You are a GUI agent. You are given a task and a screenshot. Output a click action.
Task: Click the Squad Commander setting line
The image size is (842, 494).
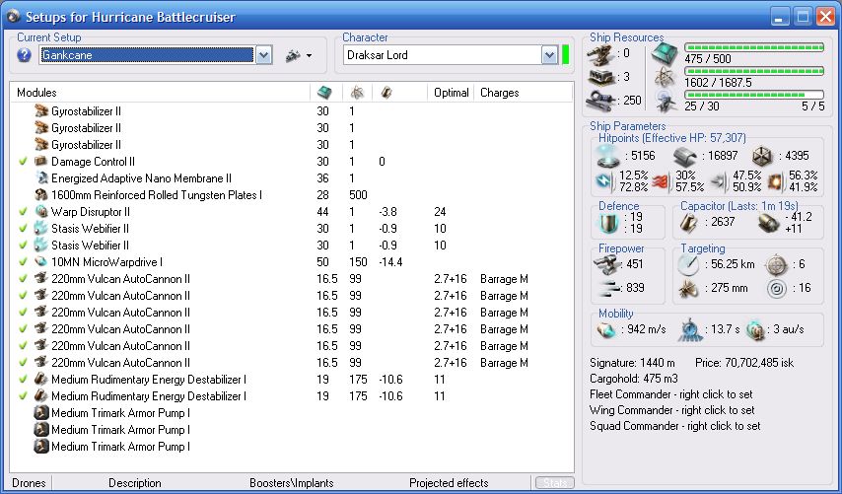click(x=675, y=426)
